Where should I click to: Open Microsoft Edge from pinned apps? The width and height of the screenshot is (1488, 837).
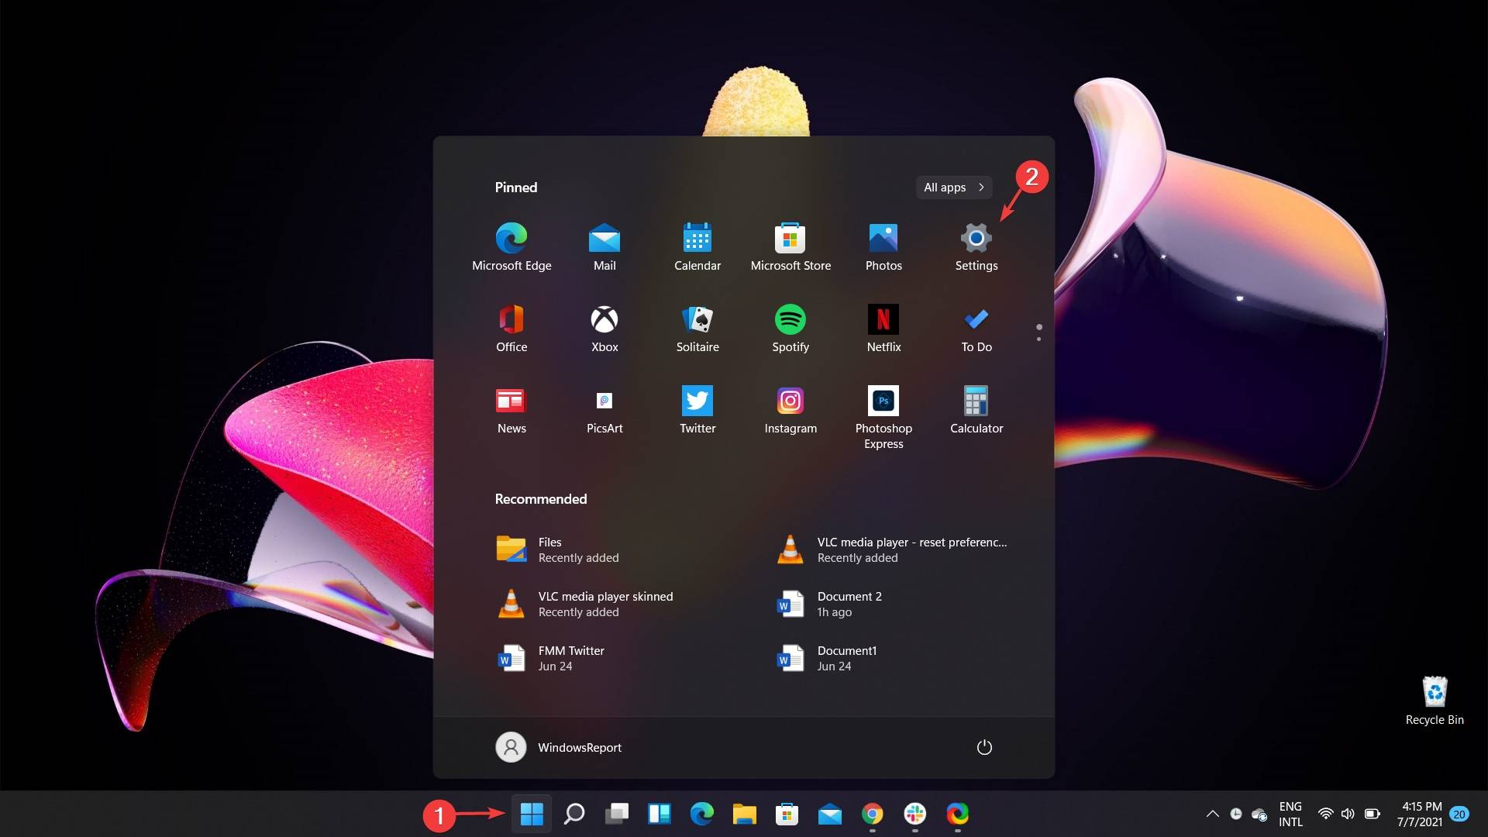511,246
